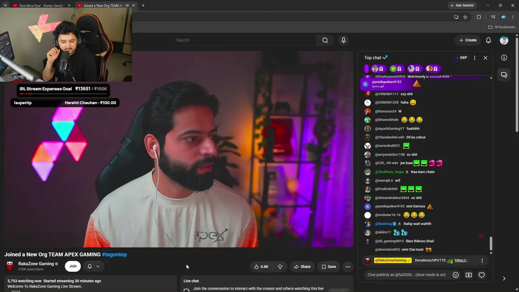
Task: Click the page vertical scrollbar
Action: pos(517,85)
